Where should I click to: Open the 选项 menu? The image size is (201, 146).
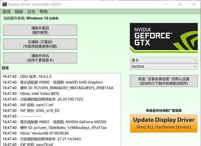pyautogui.click(x=7, y=12)
